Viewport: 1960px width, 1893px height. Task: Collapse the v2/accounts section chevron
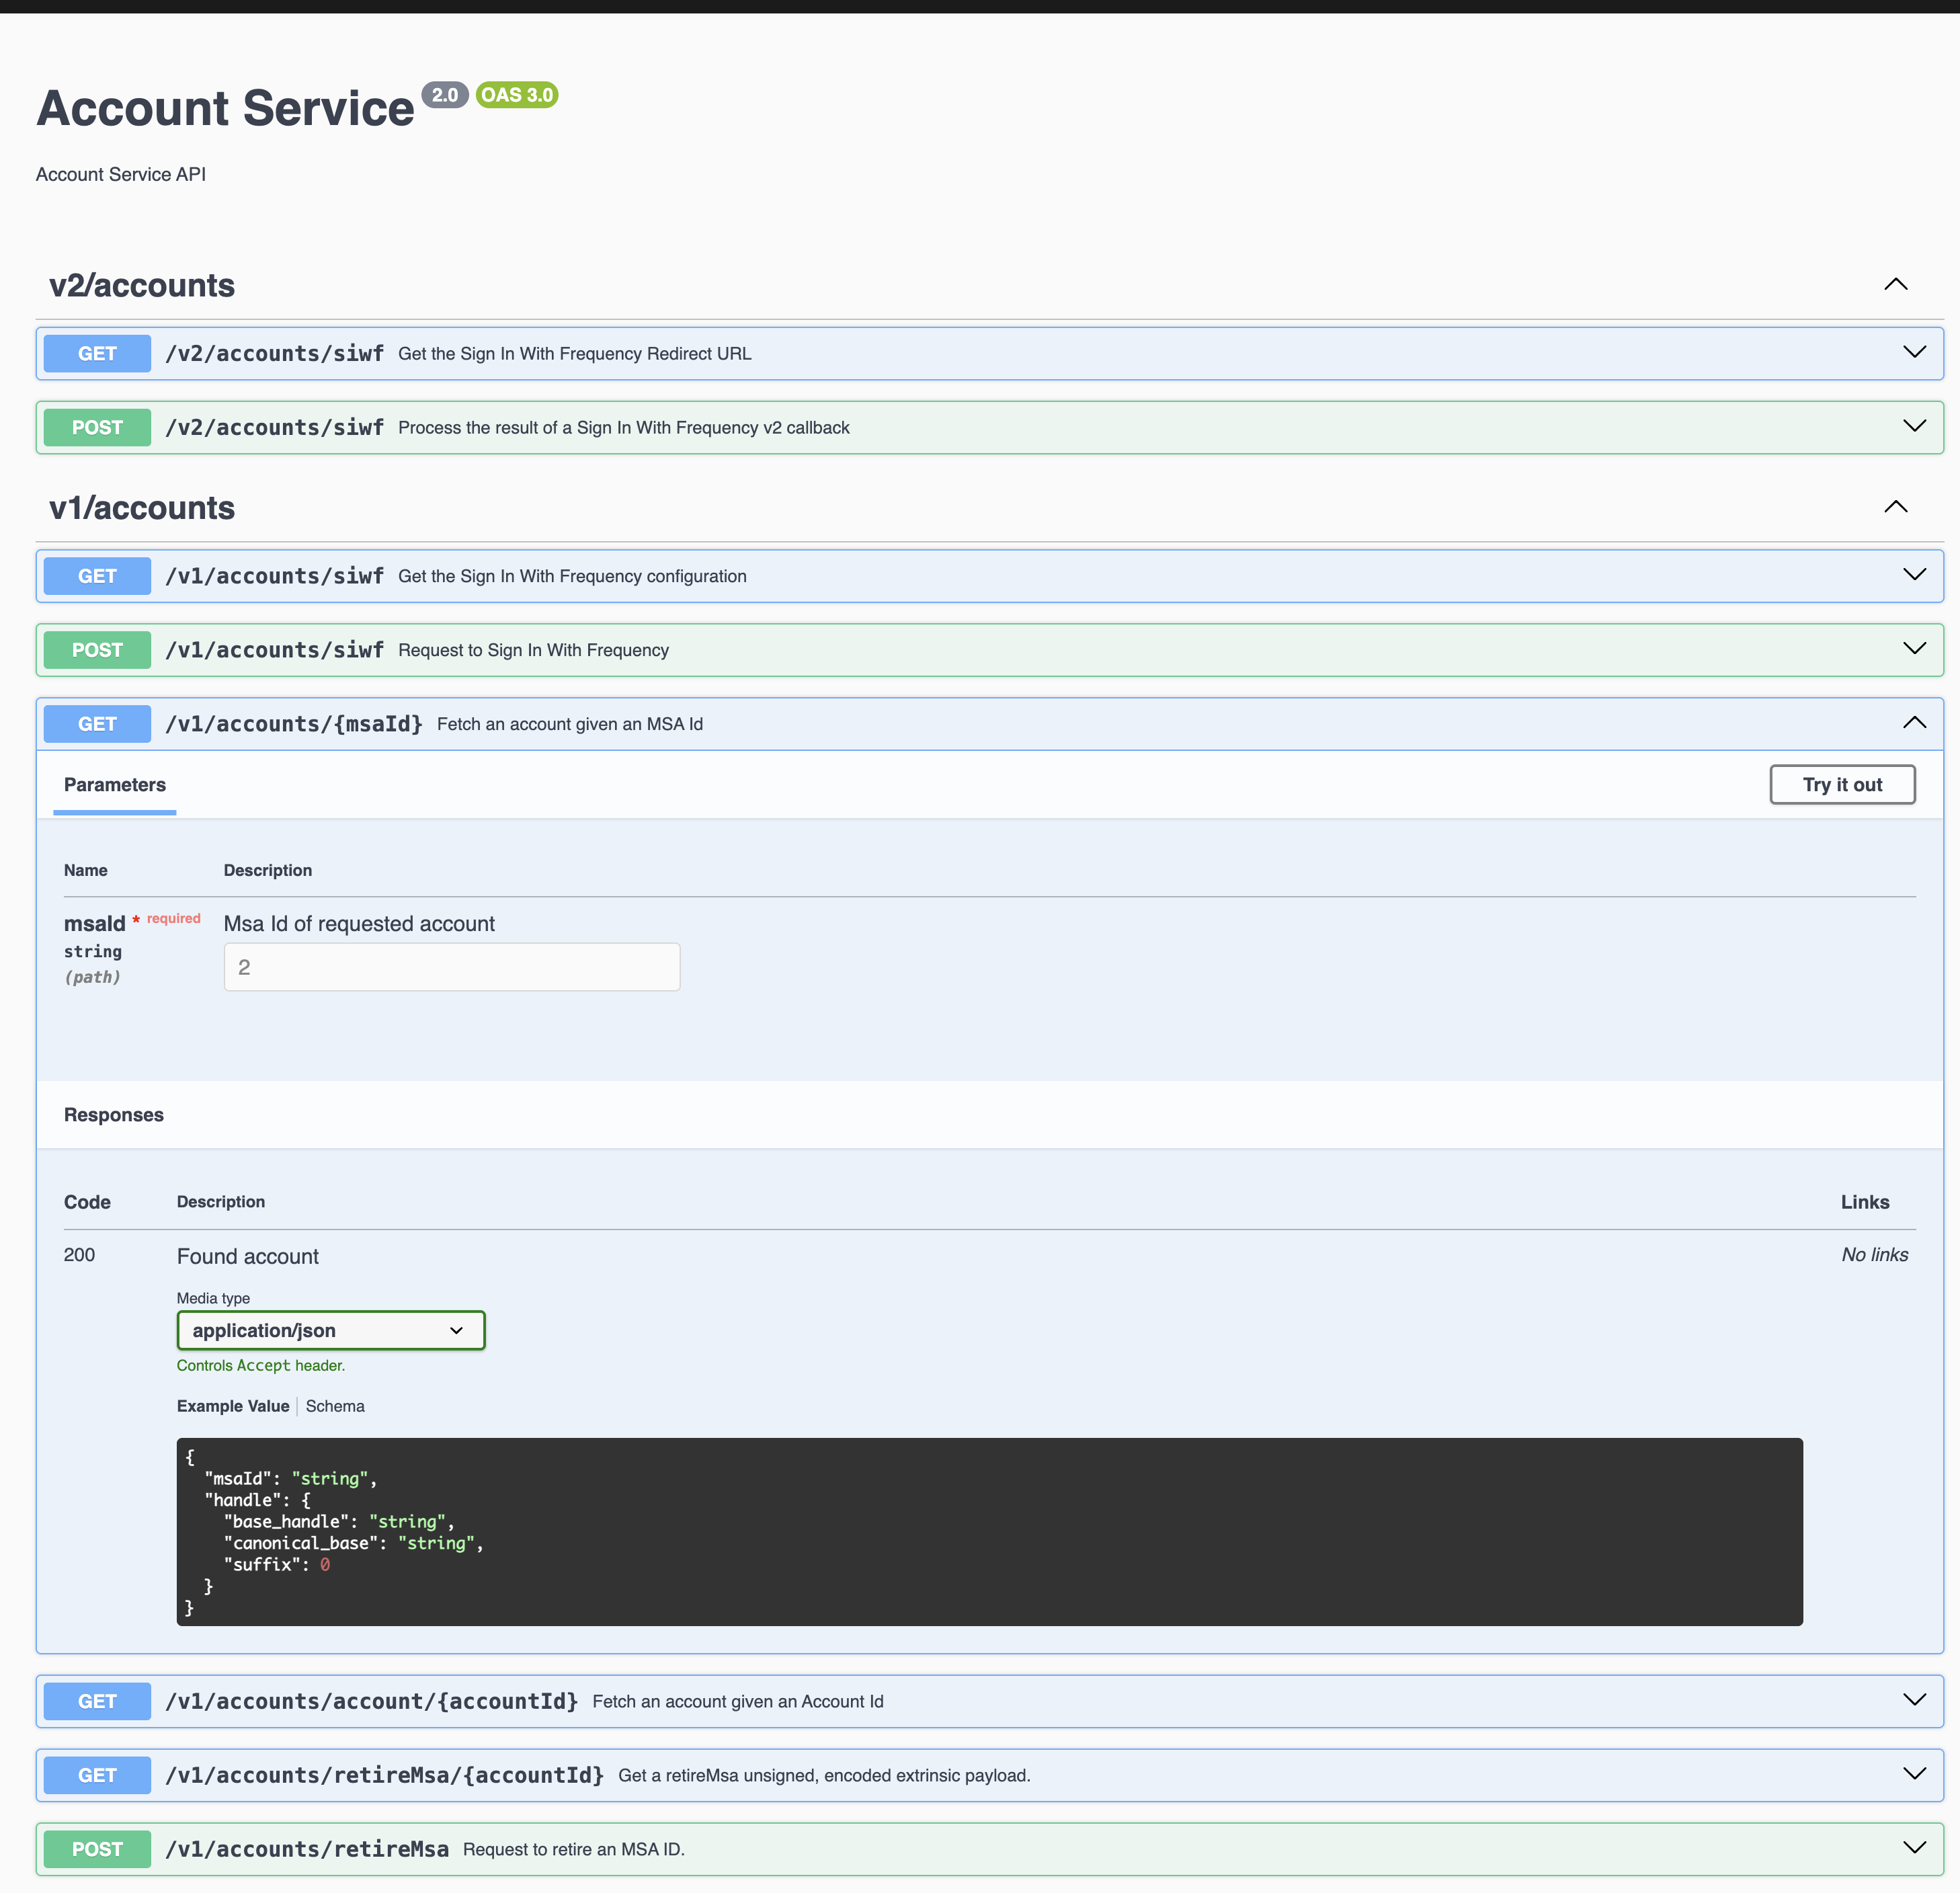(x=1895, y=284)
